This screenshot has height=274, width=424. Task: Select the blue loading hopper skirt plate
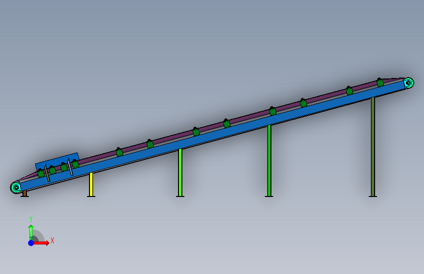58,160
